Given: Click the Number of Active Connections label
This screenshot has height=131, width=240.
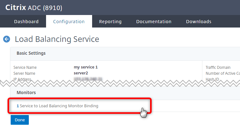Looking at the screenshot, I should click(x=223, y=73).
